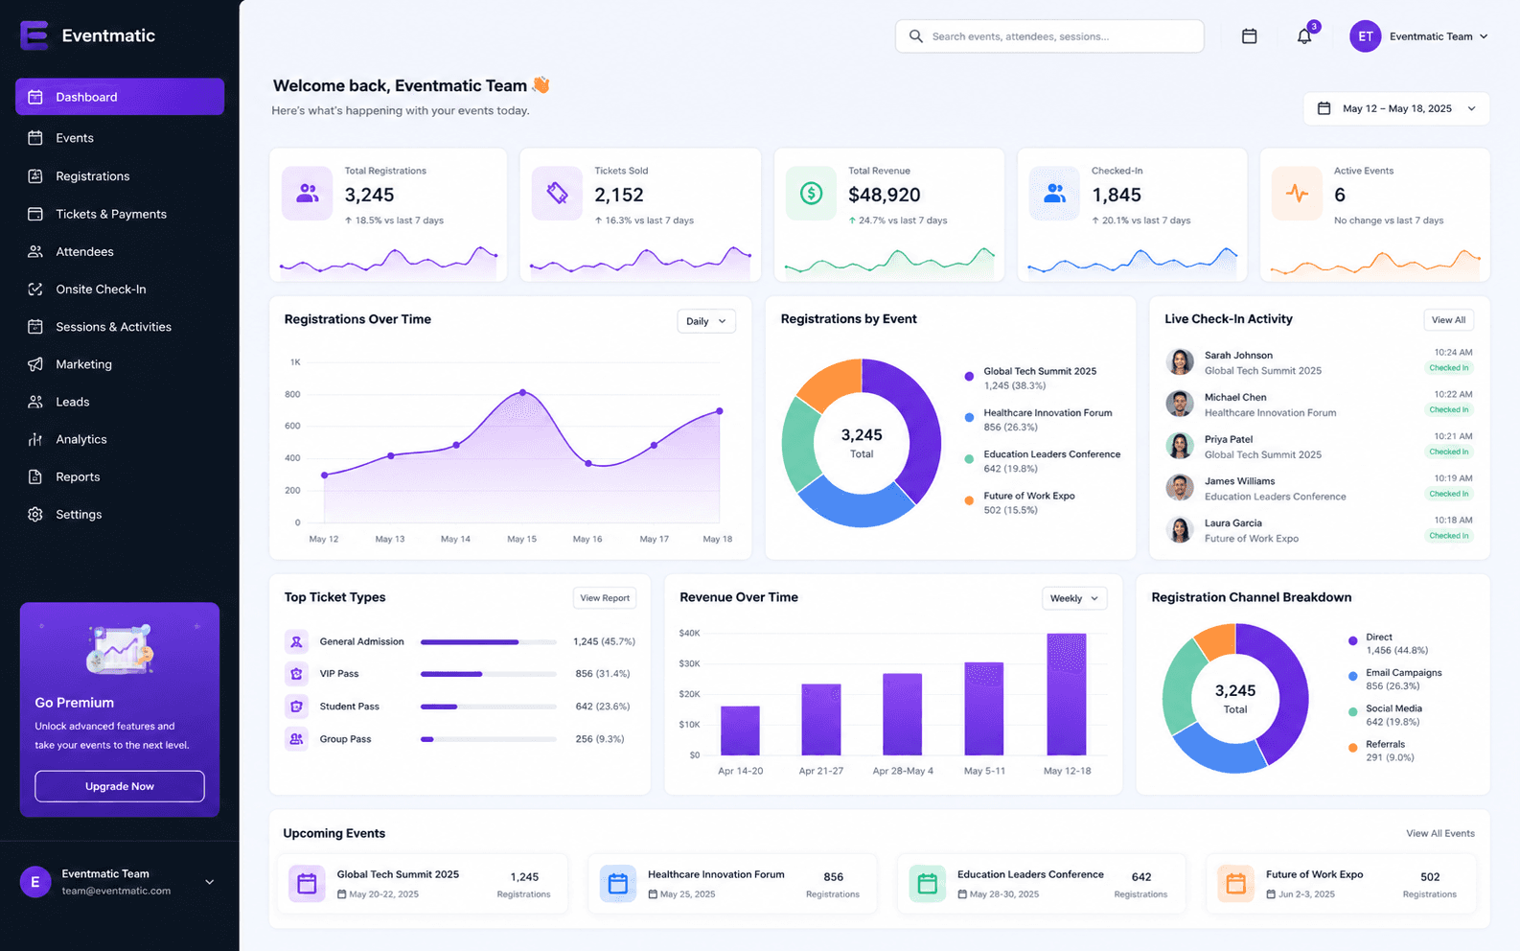Click Sarah Johnson's Checked In badge

(1449, 368)
